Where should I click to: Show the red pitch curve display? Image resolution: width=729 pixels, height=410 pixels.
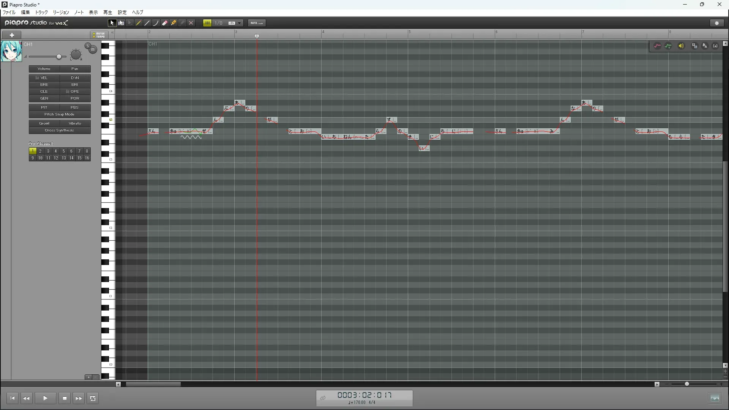pos(657,46)
